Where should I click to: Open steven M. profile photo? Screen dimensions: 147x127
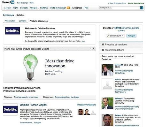pos(107,70)
